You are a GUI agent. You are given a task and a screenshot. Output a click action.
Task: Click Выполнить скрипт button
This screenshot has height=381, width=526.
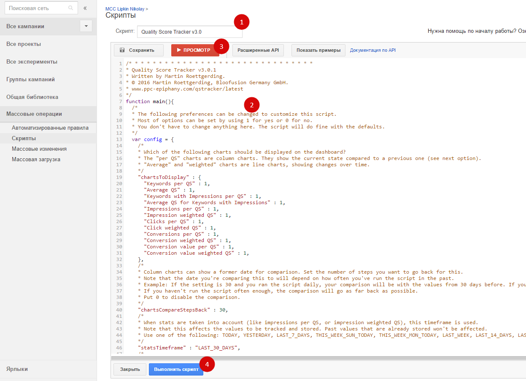pos(176,369)
